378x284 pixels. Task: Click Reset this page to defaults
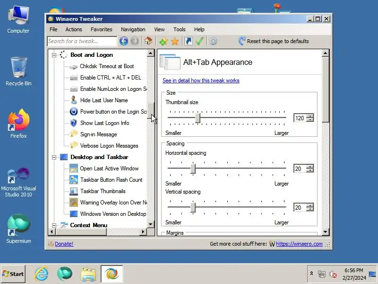(274, 41)
